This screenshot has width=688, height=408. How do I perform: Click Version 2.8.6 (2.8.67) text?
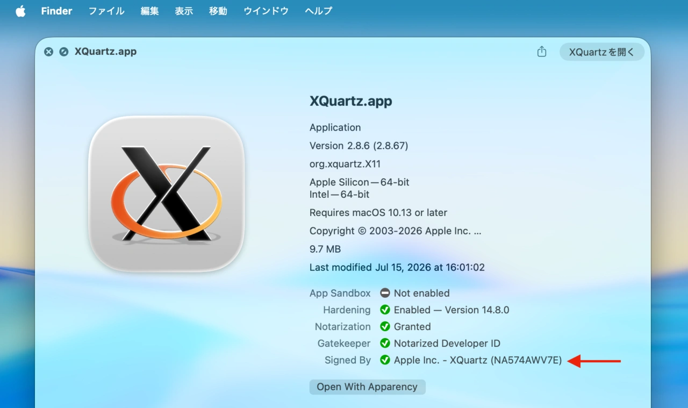[359, 146]
